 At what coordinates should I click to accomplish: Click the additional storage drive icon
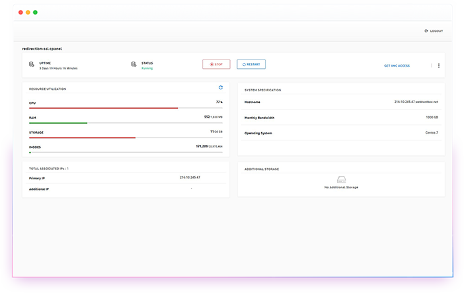click(341, 179)
